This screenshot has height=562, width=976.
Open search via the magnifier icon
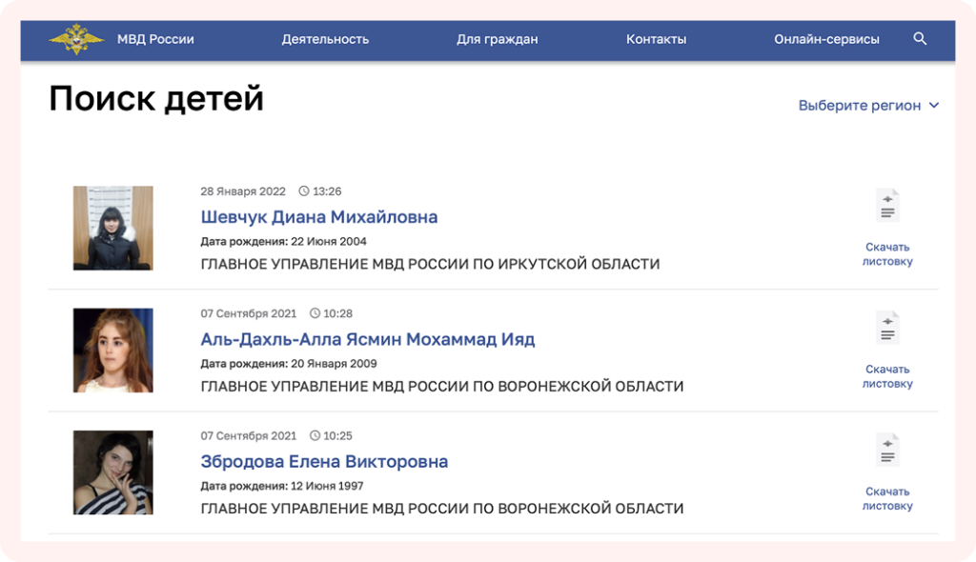click(920, 39)
